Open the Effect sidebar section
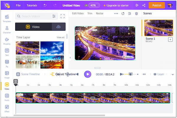This screenshot has width=177, height=118. coord(7,109)
